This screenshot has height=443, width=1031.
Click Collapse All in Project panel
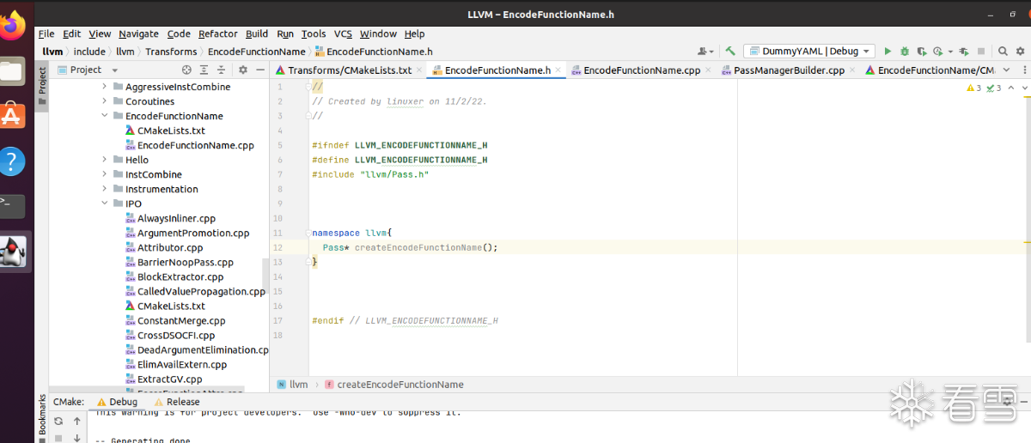click(222, 70)
